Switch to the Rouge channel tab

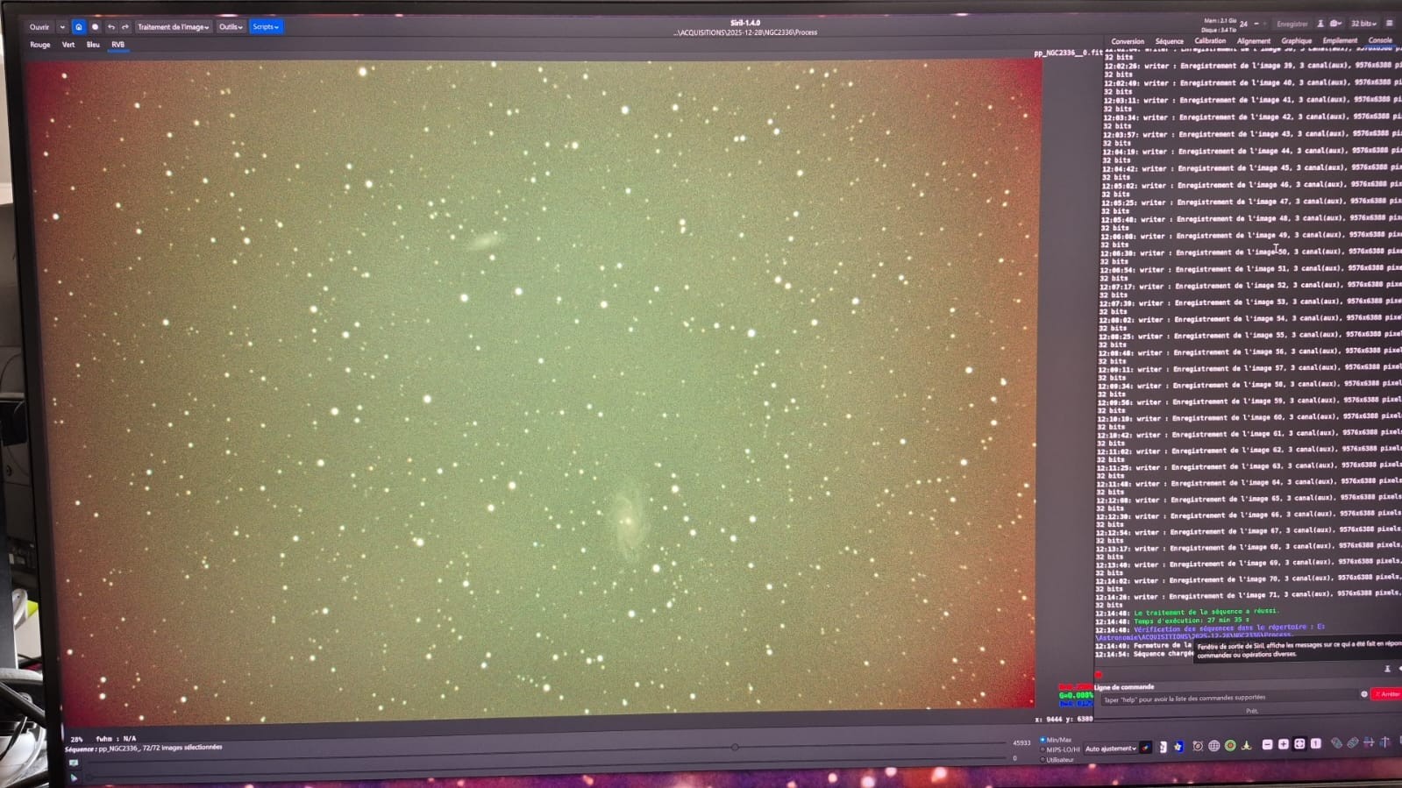(40, 45)
